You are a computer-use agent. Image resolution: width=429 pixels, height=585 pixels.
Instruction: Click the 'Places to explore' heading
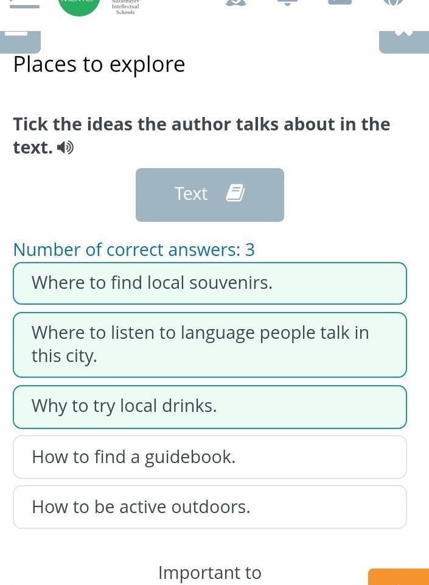click(99, 65)
